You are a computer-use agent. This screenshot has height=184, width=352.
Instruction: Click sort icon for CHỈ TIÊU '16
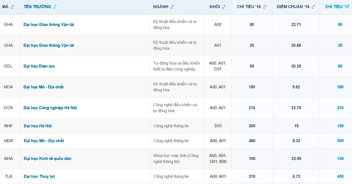point(264,7)
